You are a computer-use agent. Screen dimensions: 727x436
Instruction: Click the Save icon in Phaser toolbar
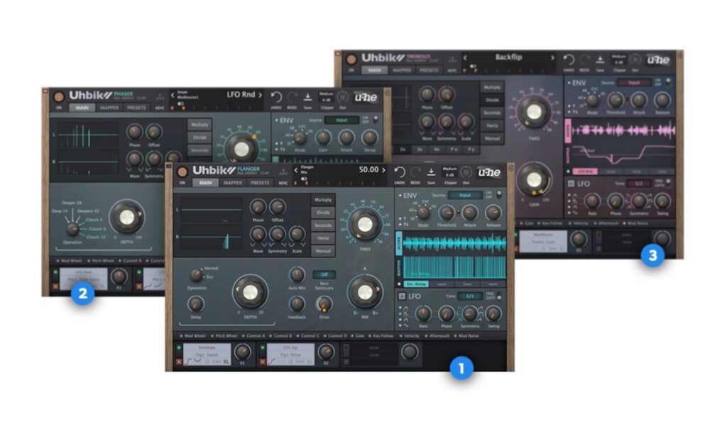(x=308, y=97)
